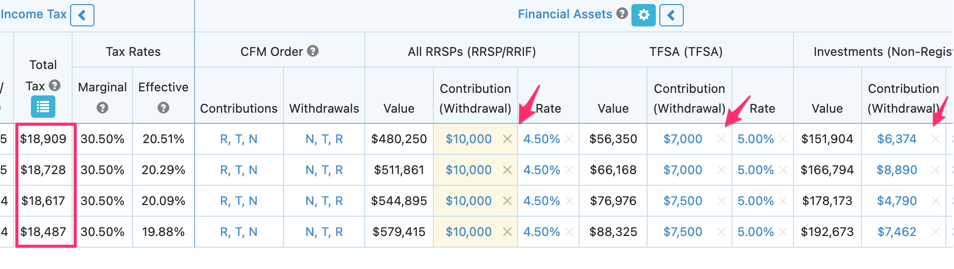Collapse the Income Tax section
This screenshot has width=954, height=269.
pos(82,15)
